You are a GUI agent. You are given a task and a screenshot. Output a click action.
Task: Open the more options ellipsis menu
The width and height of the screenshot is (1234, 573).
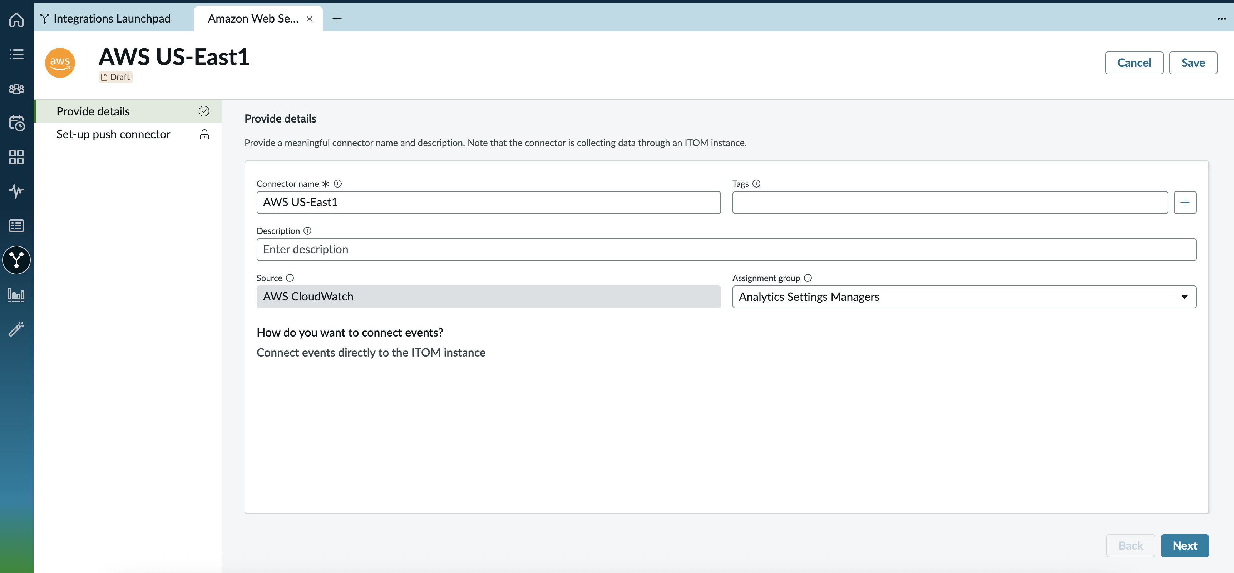tap(1221, 19)
